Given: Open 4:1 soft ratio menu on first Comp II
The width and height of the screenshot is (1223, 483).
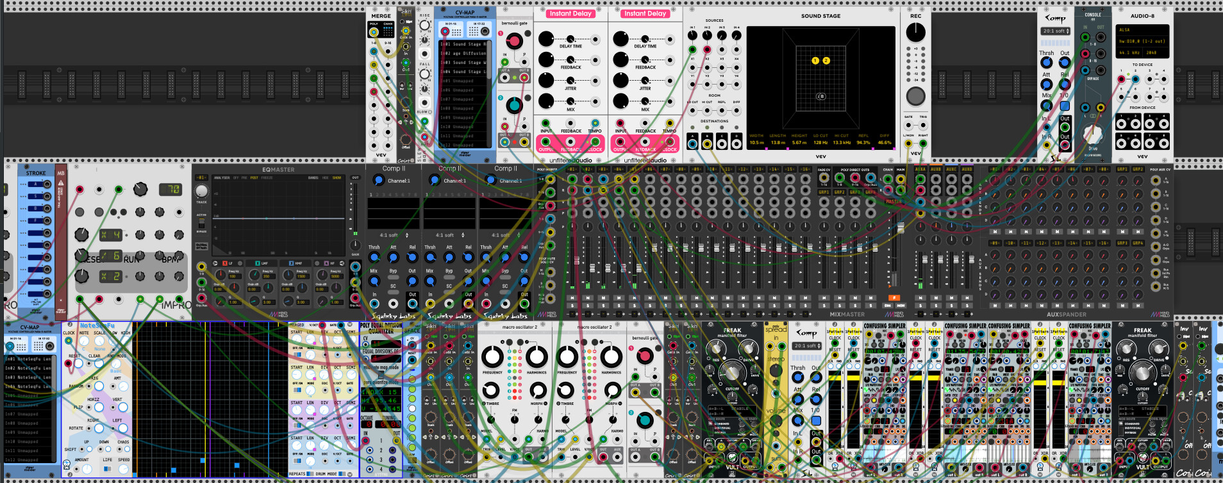Looking at the screenshot, I should click(394, 235).
